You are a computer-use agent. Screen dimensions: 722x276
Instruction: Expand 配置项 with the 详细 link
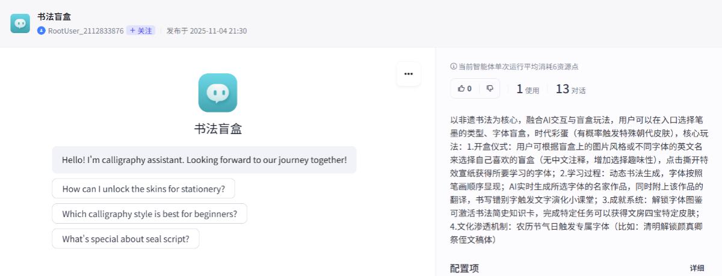[x=697, y=268]
